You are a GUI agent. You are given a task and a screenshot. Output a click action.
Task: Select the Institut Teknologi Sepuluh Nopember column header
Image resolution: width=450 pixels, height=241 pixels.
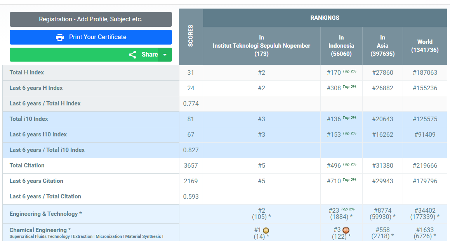261,46
